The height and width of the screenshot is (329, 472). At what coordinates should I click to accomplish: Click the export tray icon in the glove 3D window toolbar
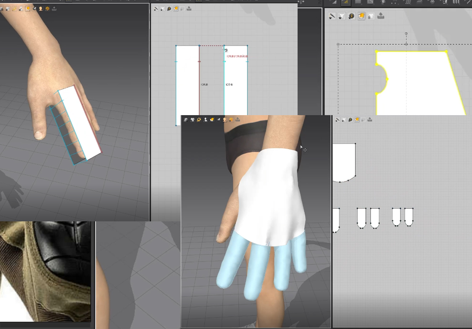(x=238, y=120)
